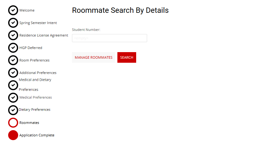Click the red Search button
This screenshot has height=147, width=267.
(126, 57)
